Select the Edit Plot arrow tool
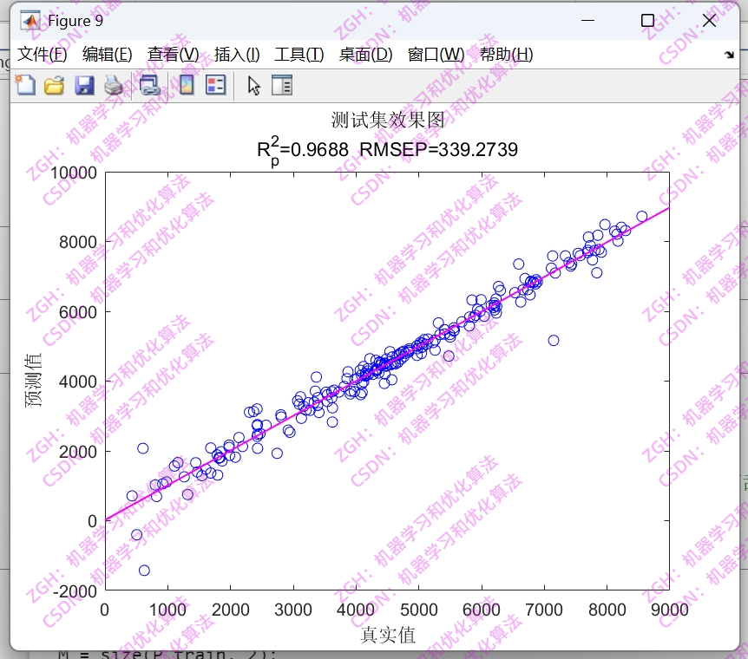 click(253, 86)
